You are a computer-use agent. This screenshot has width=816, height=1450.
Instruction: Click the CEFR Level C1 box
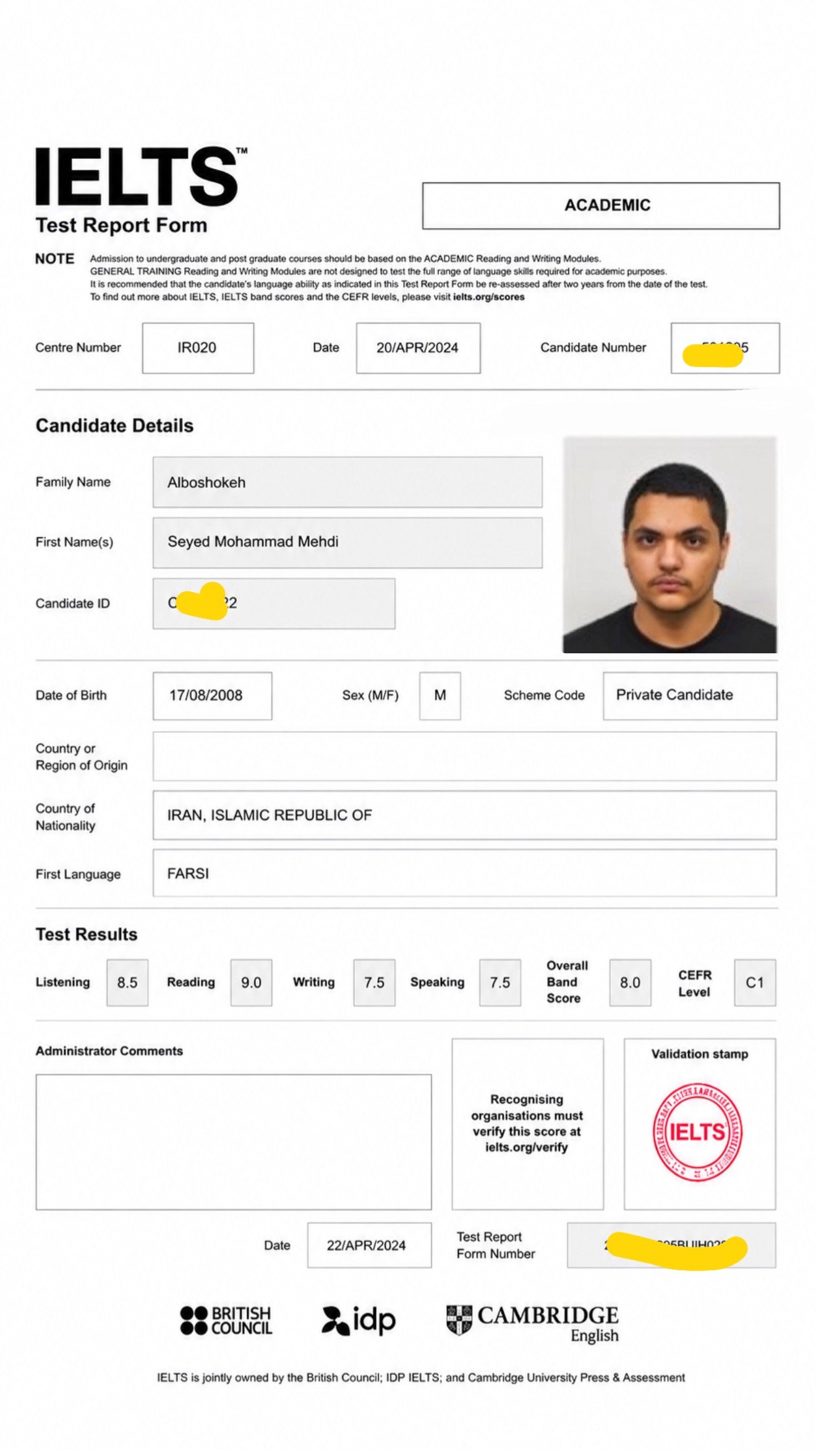point(755,983)
